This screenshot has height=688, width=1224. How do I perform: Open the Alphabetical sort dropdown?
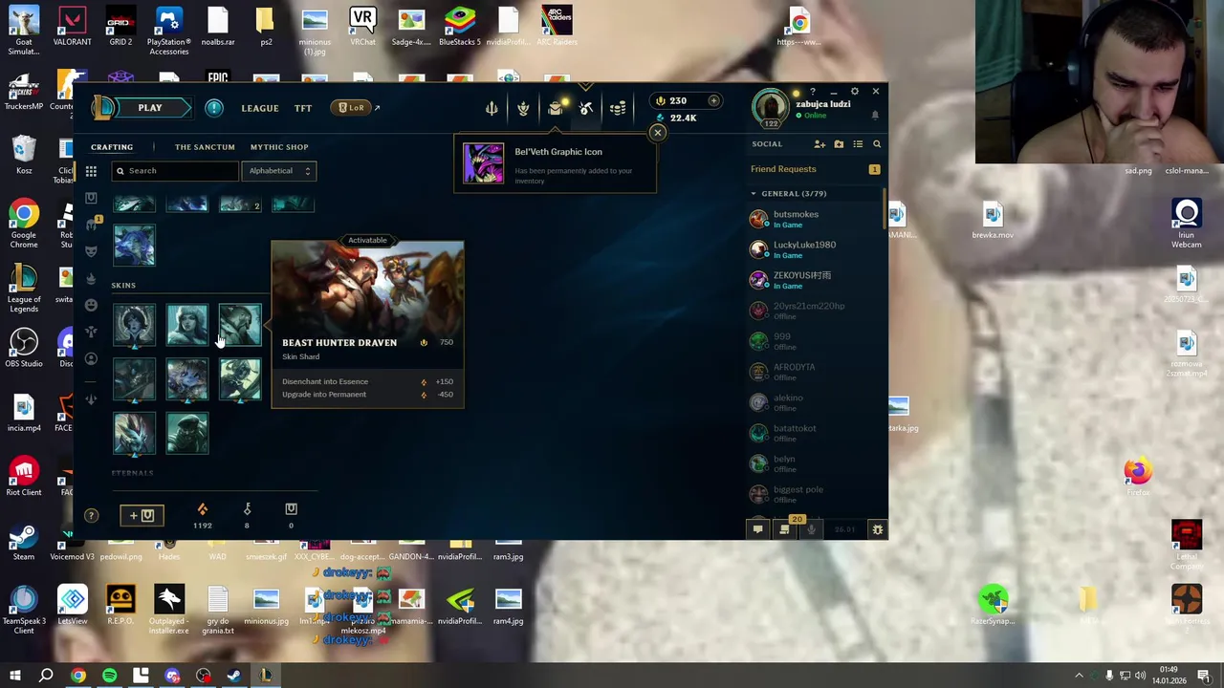click(x=279, y=171)
